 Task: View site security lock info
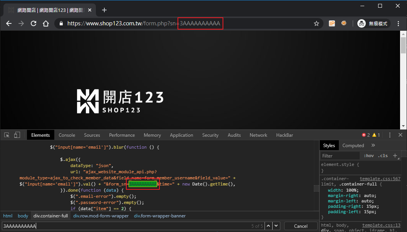click(61, 23)
